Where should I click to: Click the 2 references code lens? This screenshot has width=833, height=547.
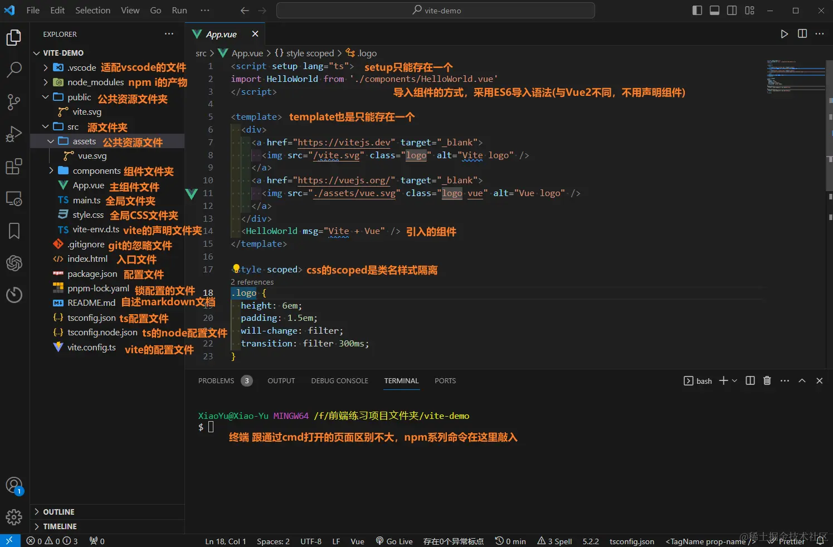(252, 282)
